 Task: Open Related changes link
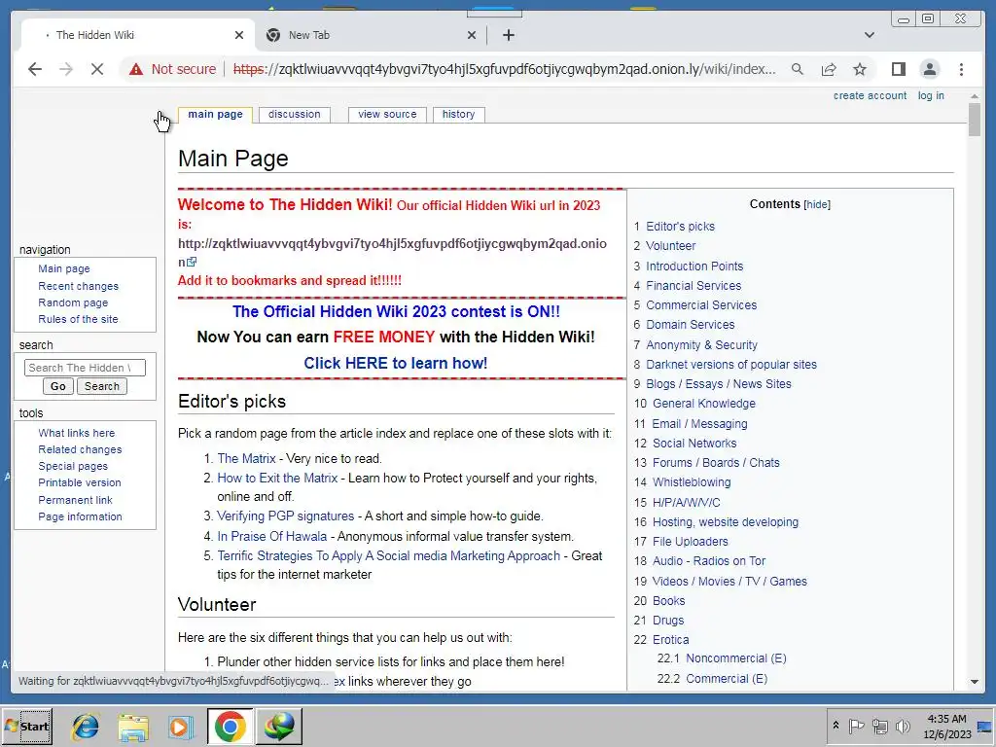click(x=80, y=449)
